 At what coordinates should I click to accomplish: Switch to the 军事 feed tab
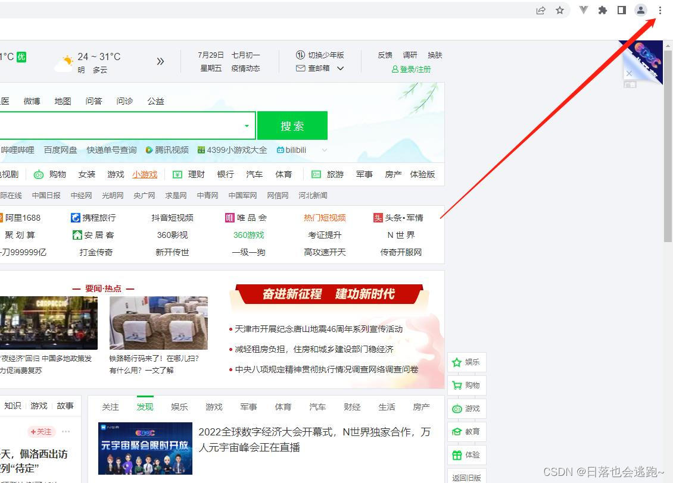point(248,407)
